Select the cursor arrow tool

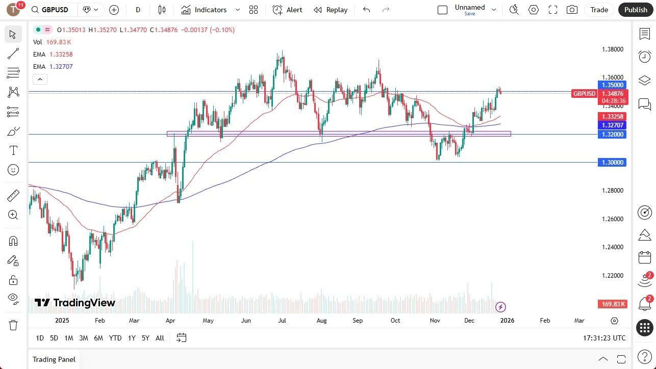pyautogui.click(x=13, y=34)
